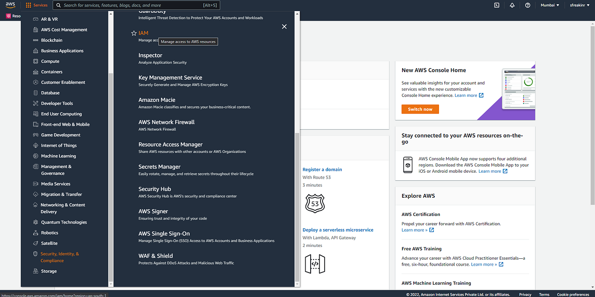Click the New AWS Console Home preview thumbnail
This screenshot has height=297, width=595.
coord(518,89)
